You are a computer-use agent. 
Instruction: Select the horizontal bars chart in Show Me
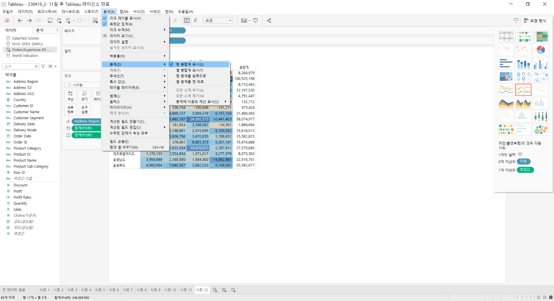(x=506, y=63)
